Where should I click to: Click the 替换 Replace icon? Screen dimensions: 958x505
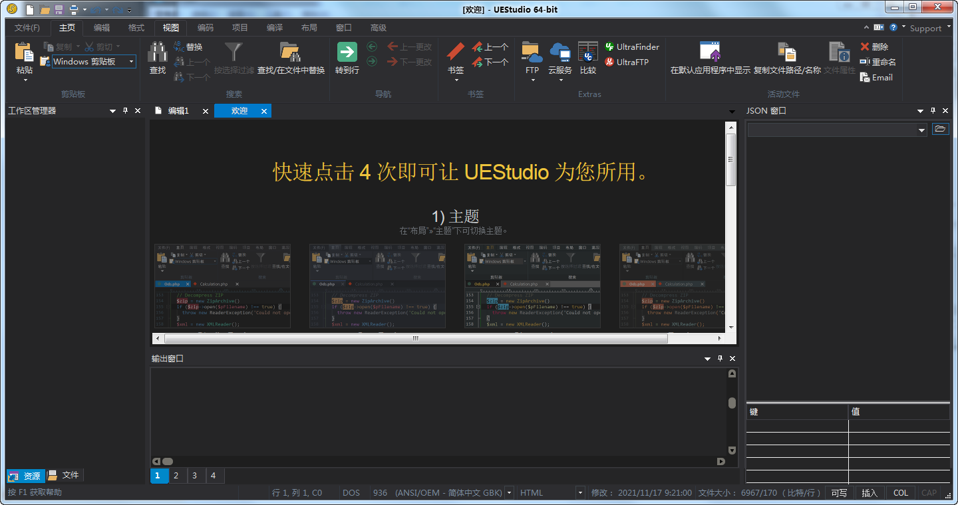point(179,47)
